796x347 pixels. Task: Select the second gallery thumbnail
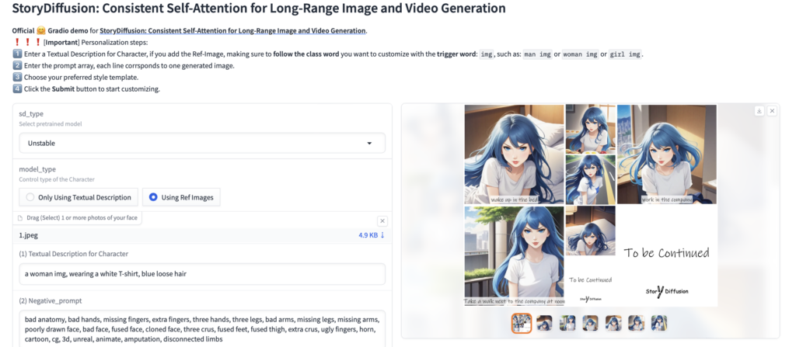click(545, 323)
